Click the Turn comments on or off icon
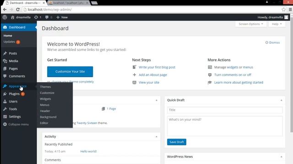This screenshot has width=293, height=164. (210, 75)
